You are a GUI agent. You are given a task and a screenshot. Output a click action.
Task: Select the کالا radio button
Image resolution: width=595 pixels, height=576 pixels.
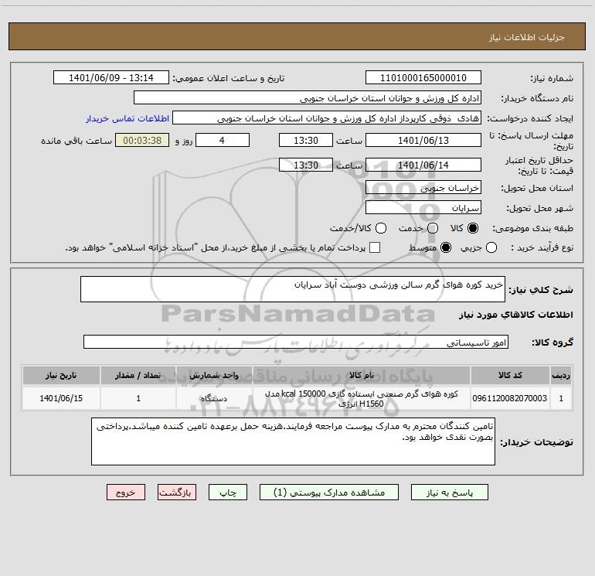pyautogui.click(x=473, y=228)
